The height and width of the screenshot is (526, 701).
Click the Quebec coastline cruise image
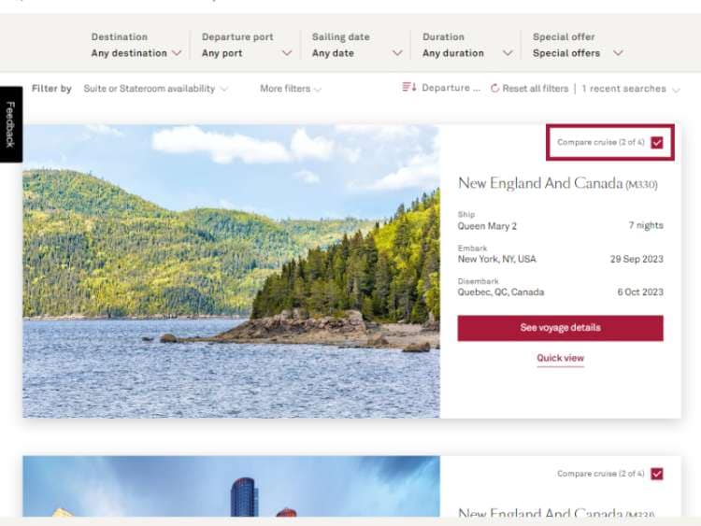tap(231, 271)
